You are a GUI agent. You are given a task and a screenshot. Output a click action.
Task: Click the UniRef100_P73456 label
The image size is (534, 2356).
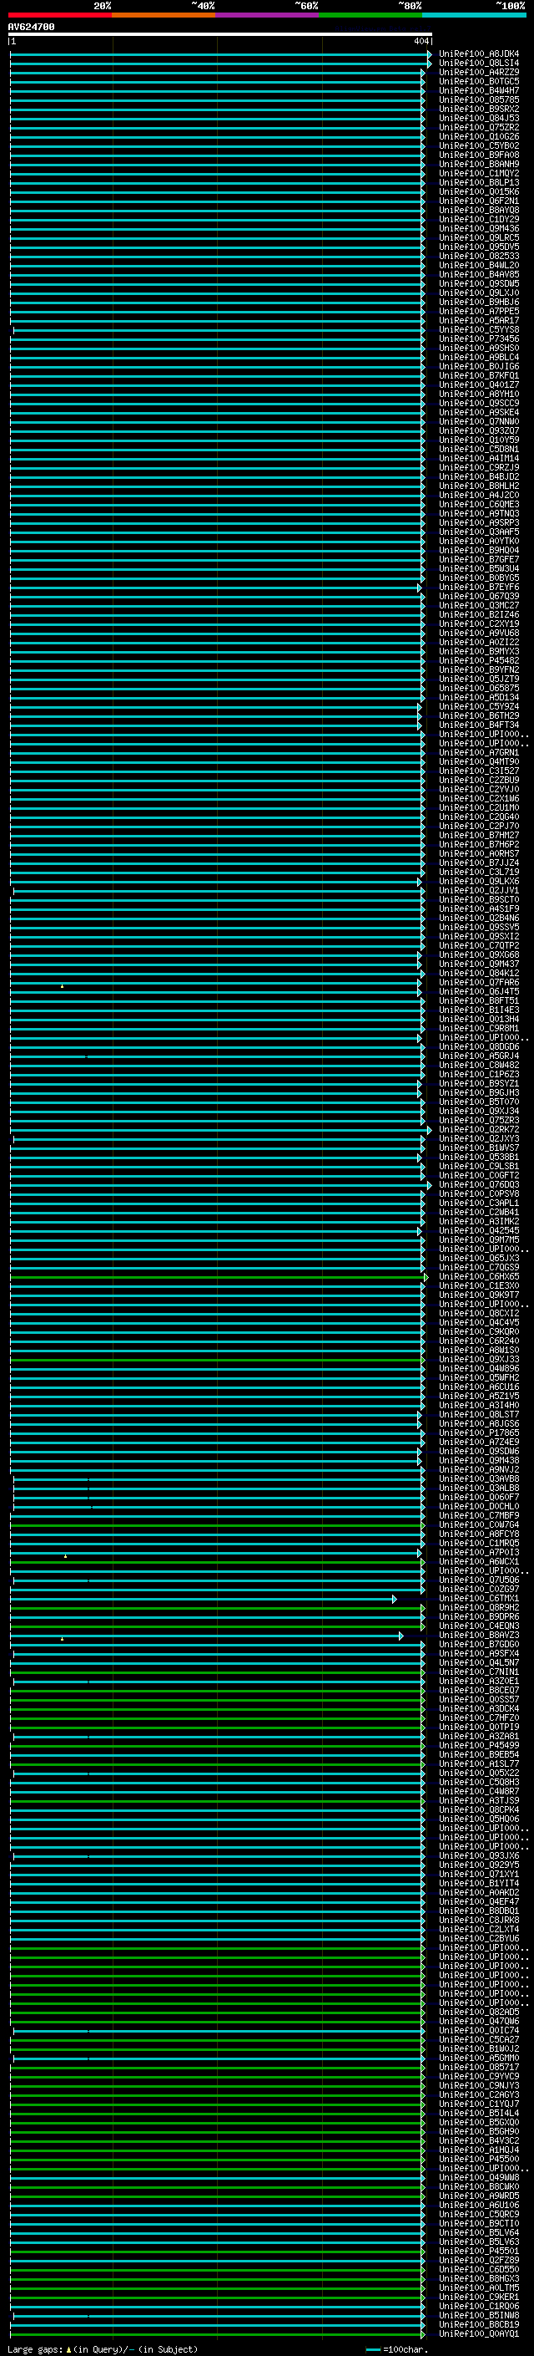(x=479, y=339)
